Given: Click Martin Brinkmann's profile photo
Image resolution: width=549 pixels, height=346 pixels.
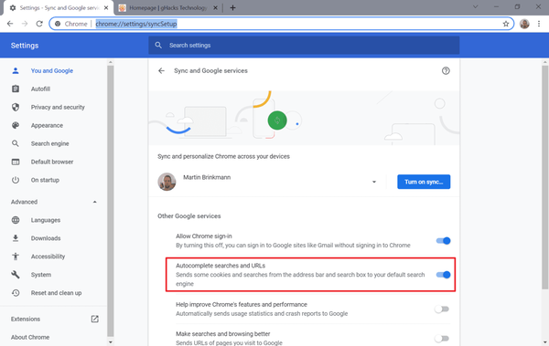Looking at the screenshot, I should 167,182.
